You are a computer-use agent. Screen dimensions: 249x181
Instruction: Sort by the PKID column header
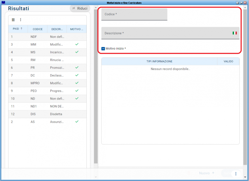pos(18,29)
